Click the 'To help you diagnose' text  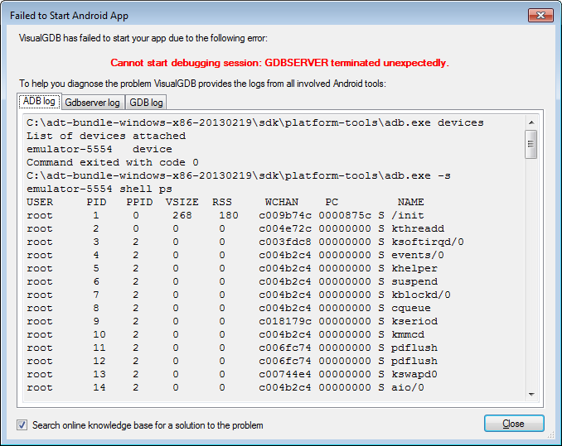[202, 84]
